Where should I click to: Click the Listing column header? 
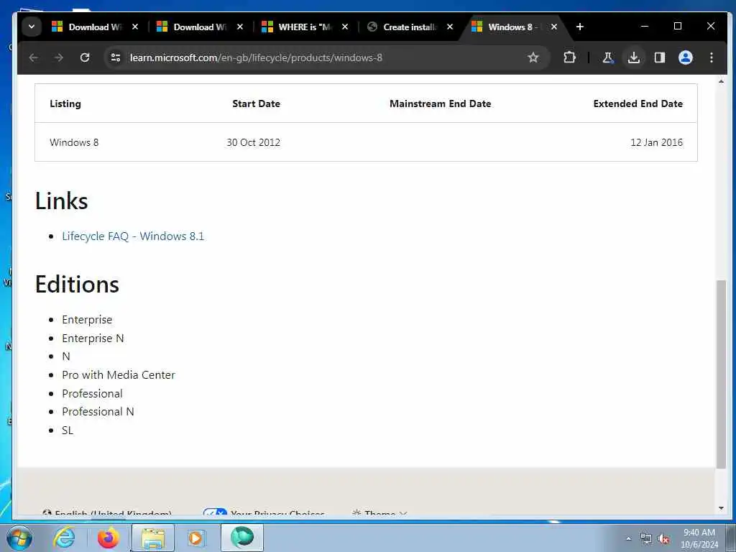pyautogui.click(x=65, y=103)
